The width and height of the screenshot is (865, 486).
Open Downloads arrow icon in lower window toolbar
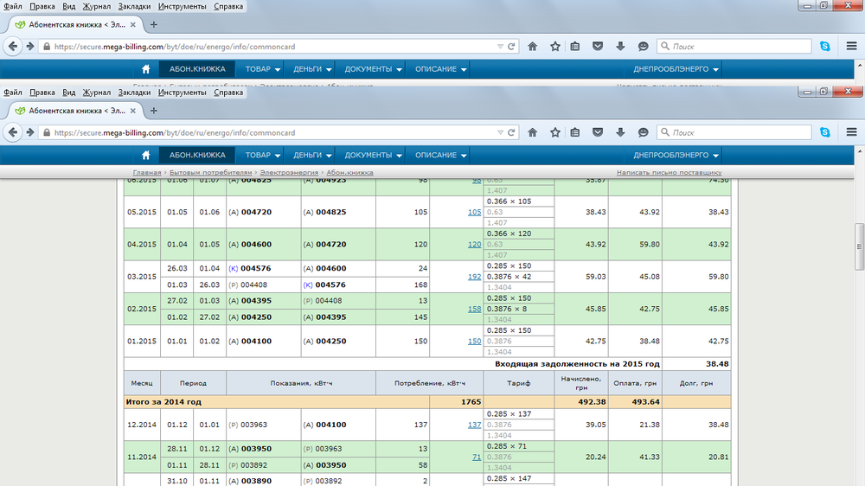pos(620,132)
